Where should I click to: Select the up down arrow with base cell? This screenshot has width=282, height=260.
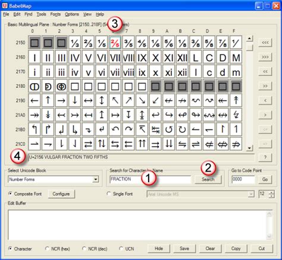click(x=142, y=115)
